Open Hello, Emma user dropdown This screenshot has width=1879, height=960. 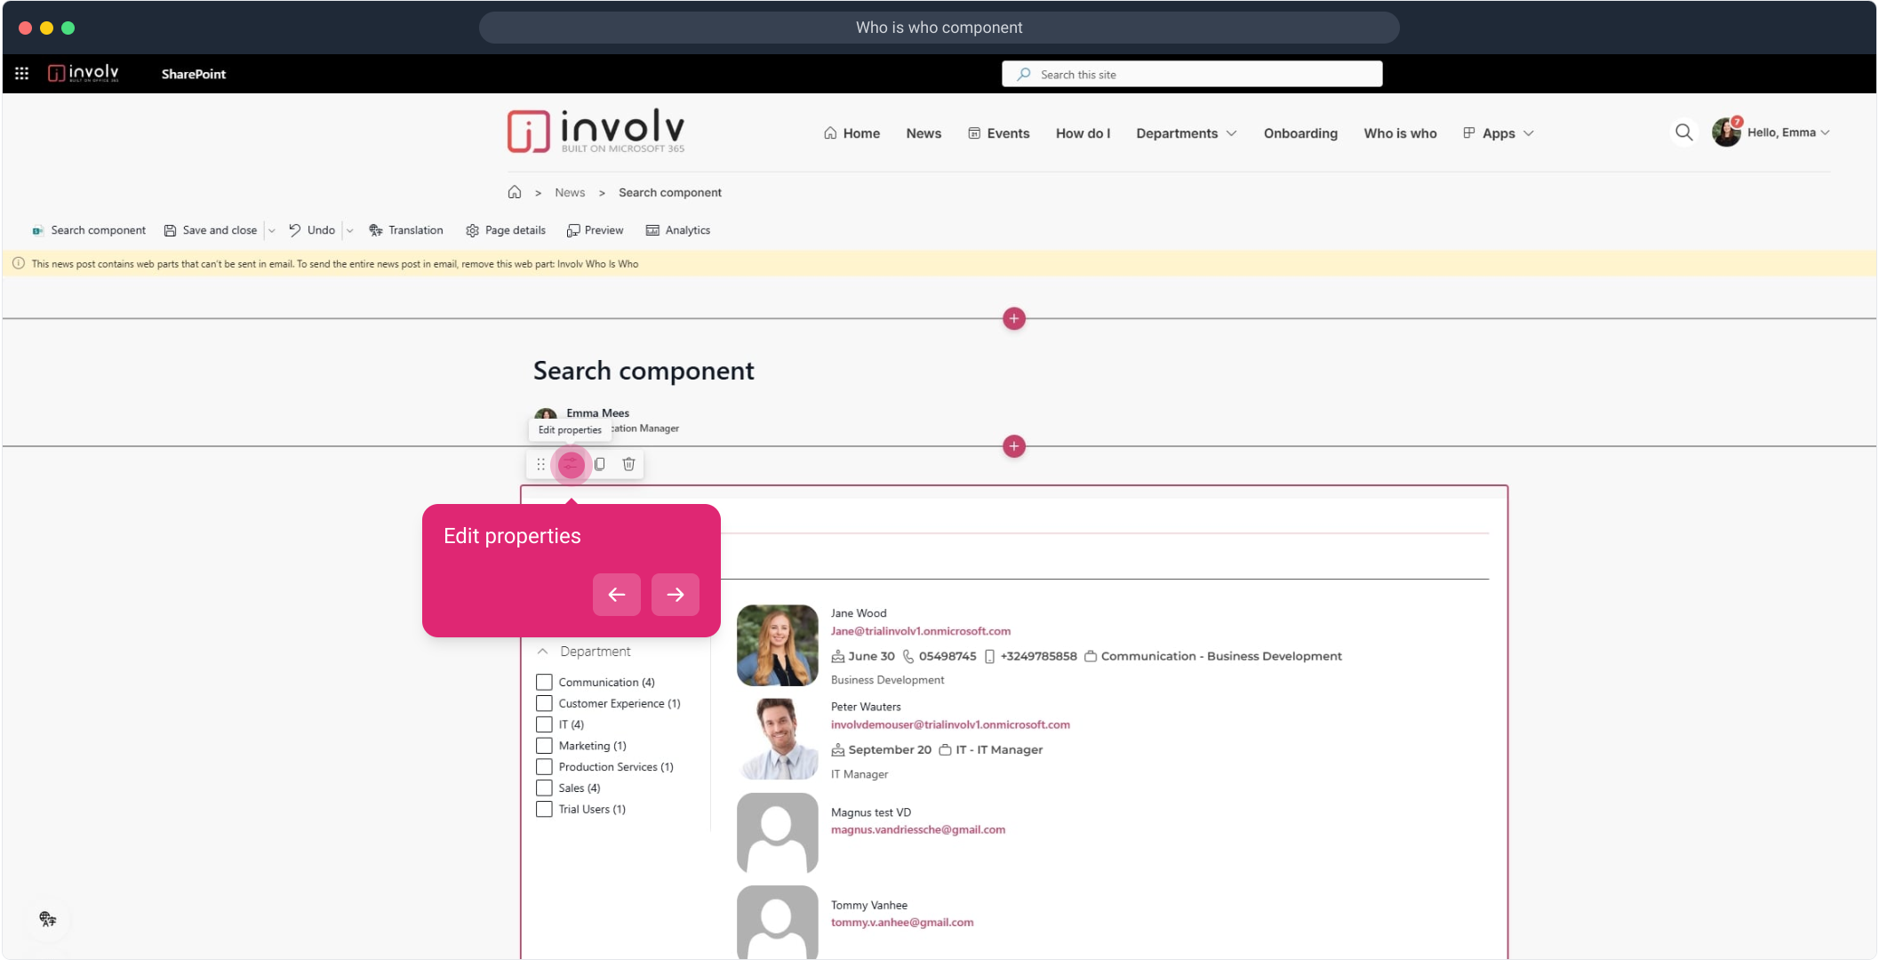click(1787, 132)
